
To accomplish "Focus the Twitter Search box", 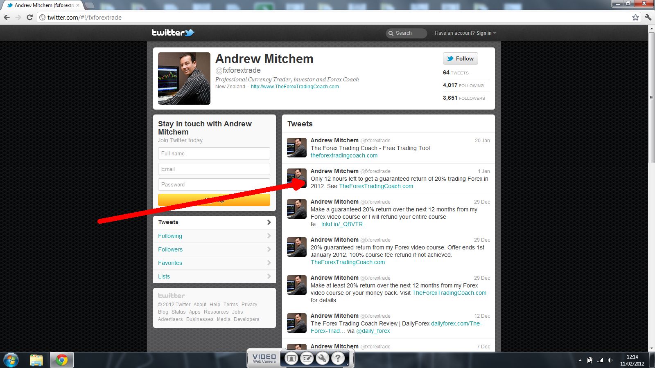I will pyautogui.click(x=406, y=33).
